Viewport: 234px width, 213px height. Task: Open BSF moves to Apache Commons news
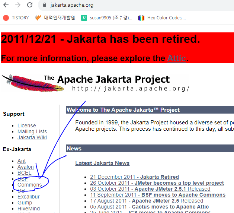click(x=158, y=195)
